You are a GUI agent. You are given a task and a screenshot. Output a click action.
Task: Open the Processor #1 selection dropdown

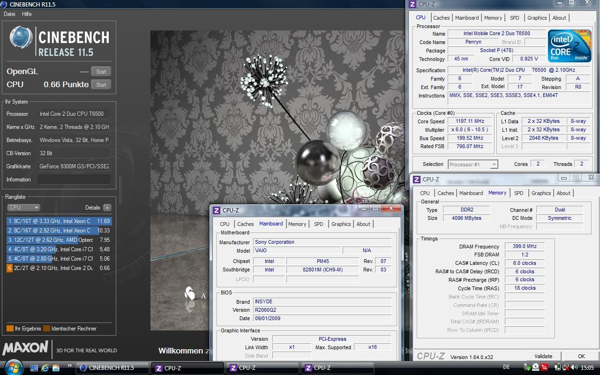472,165
